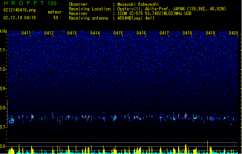
Task: Click the Observer label
Action: tap(78, 4)
